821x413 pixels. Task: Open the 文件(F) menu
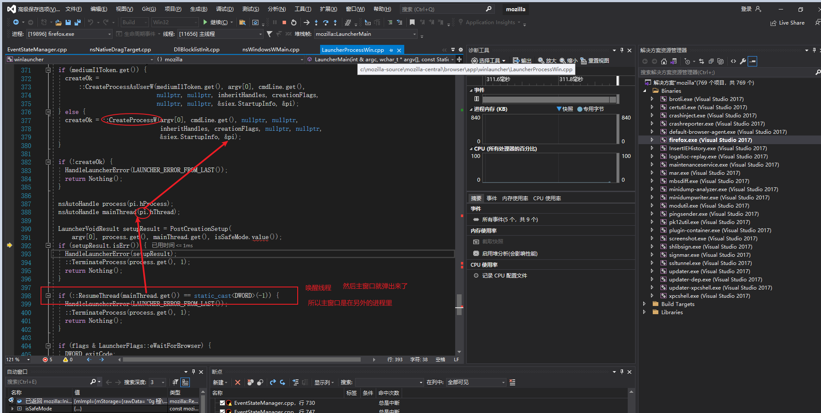(73, 9)
